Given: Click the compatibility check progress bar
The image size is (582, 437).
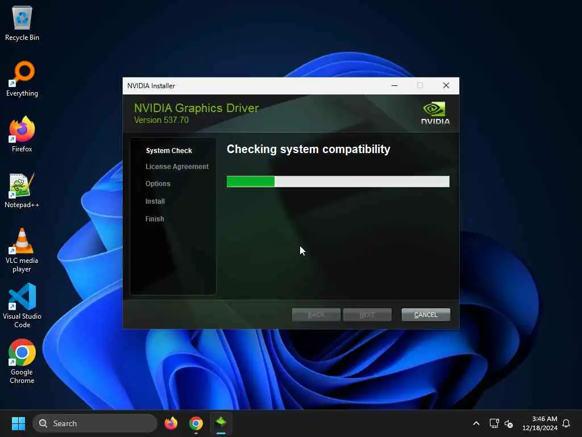Looking at the screenshot, I should click(x=338, y=182).
